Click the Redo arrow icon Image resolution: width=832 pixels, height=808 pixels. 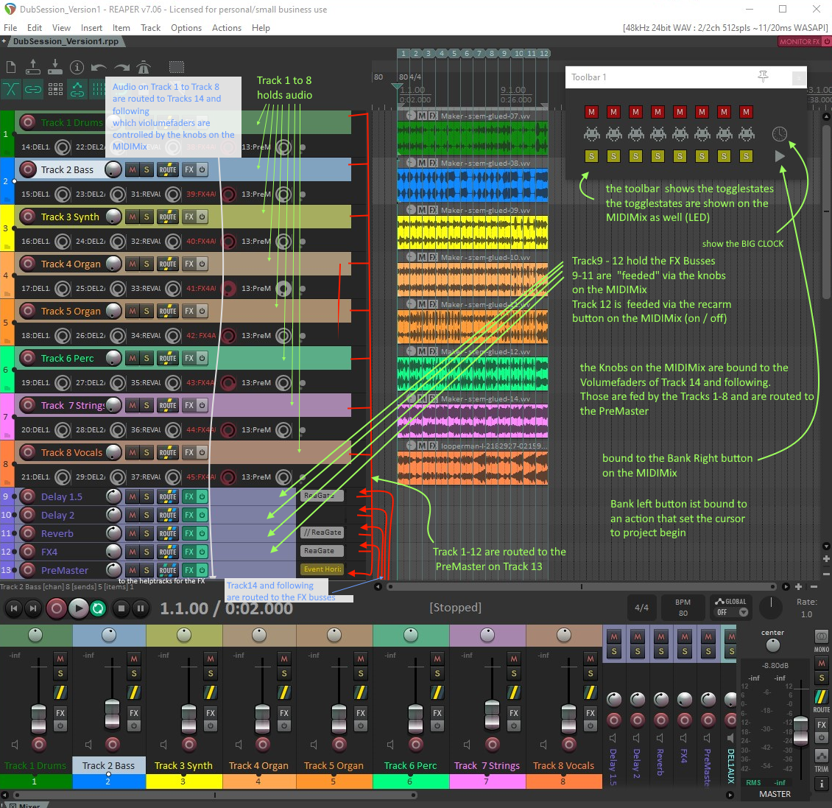(x=121, y=68)
